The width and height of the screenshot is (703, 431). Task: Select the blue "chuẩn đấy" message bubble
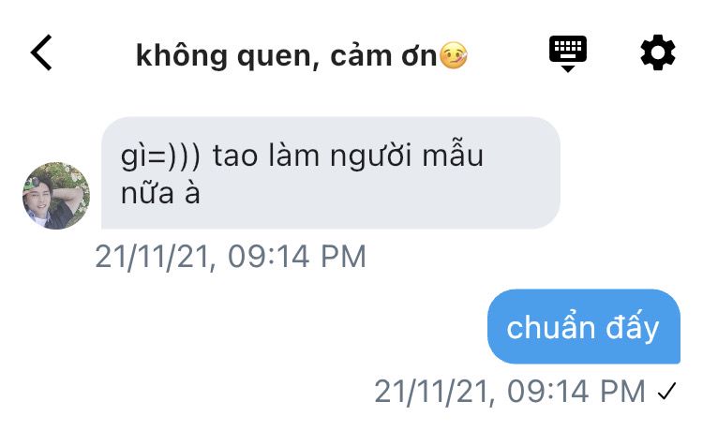coord(584,327)
